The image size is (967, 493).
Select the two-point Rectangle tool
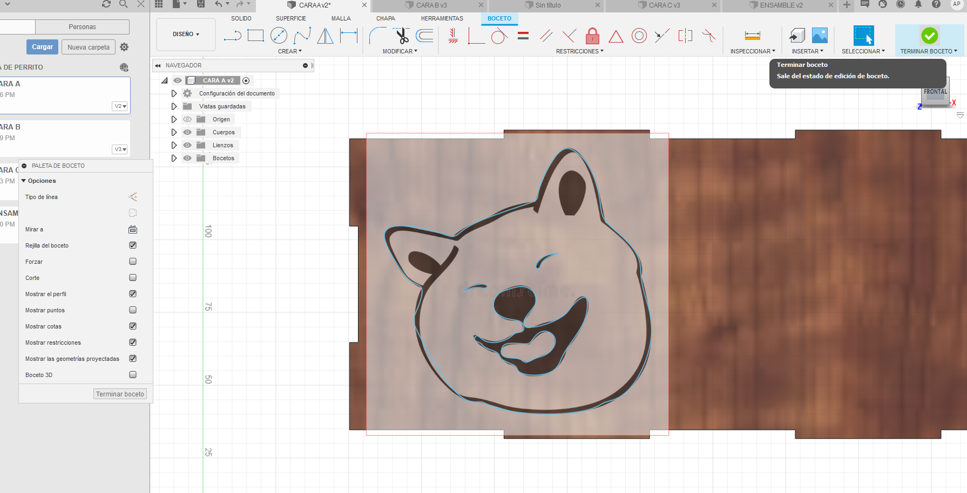tap(255, 36)
